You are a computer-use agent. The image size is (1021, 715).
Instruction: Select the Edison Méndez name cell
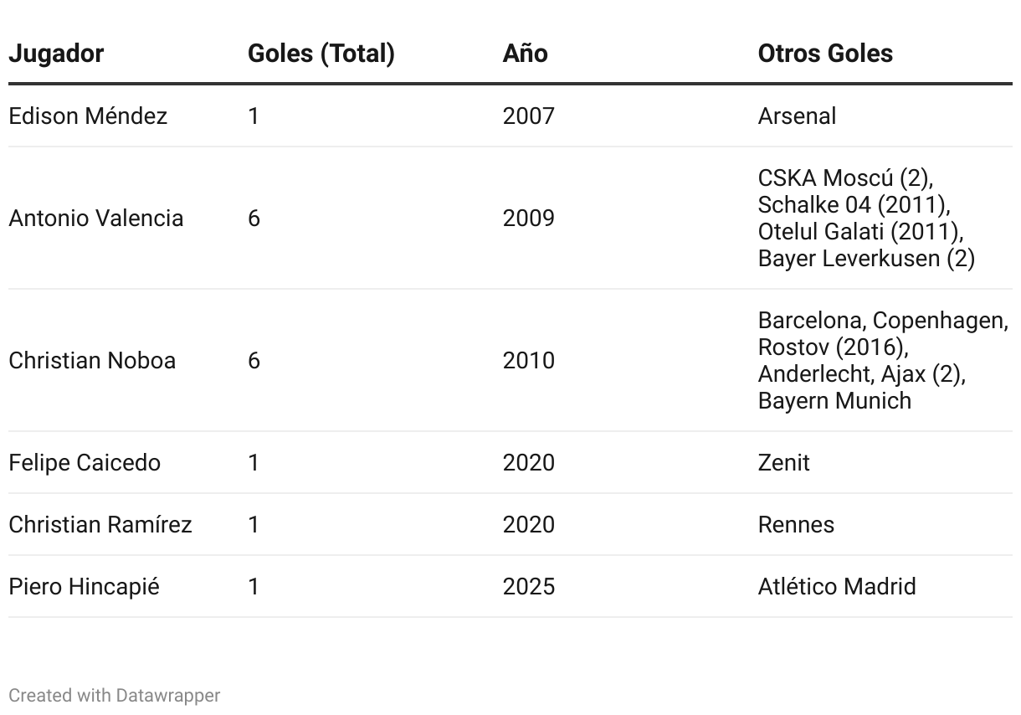(88, 116)
